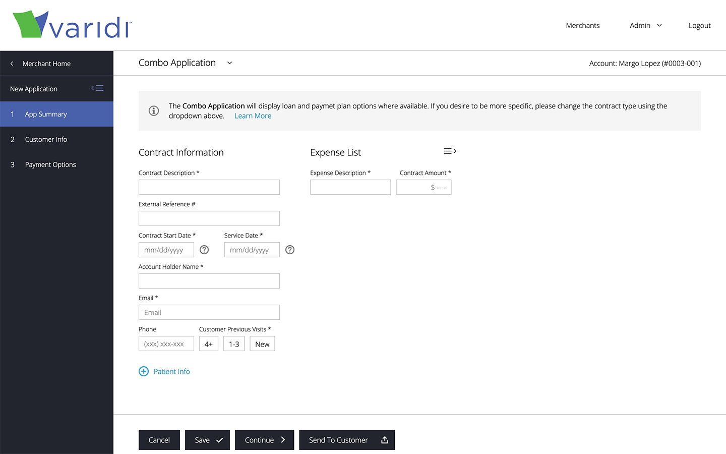Choose New for customer previous visits

pyautogui.click(x=262, y=344)
